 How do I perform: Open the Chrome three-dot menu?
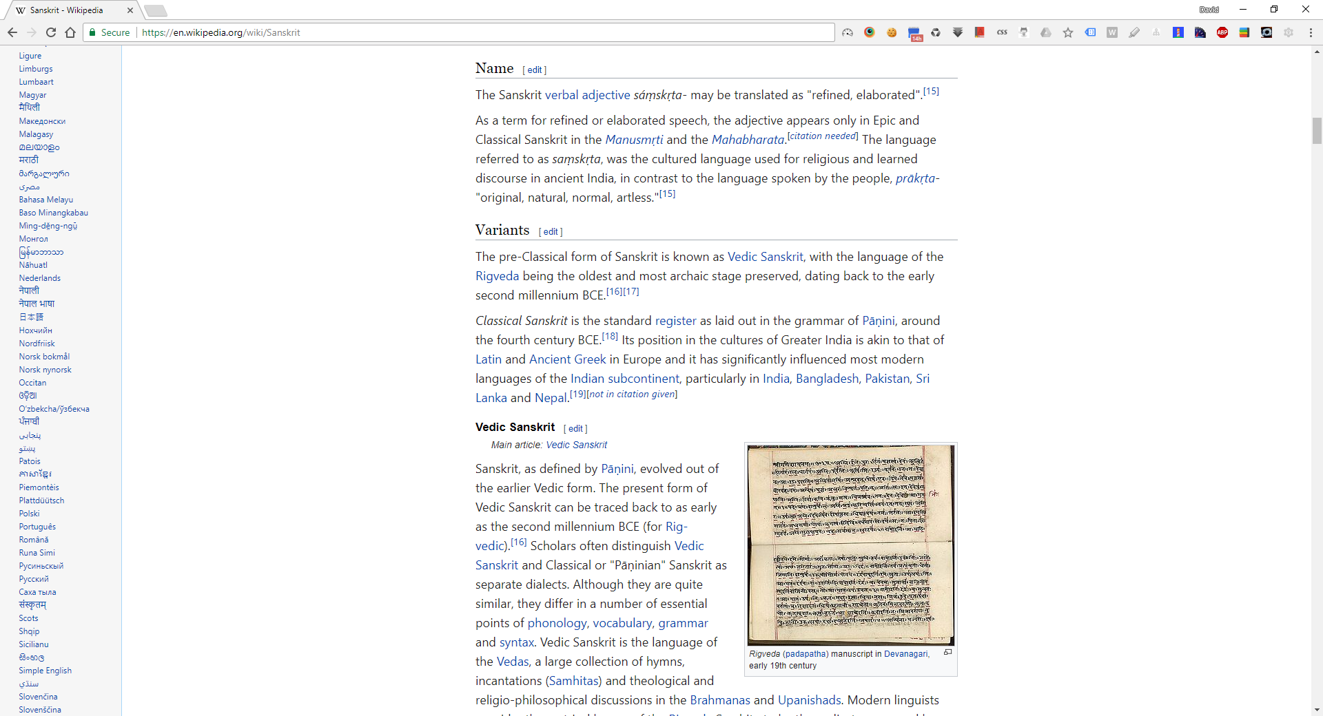[1311, 32]
